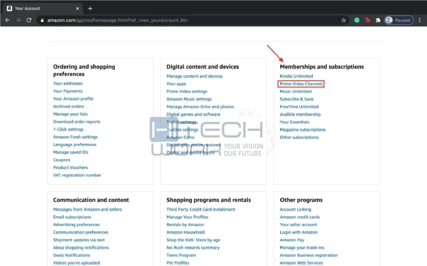Open Manage Your Profiles
427x266 pixels.
pyautogui.click(x=187, y=217)
